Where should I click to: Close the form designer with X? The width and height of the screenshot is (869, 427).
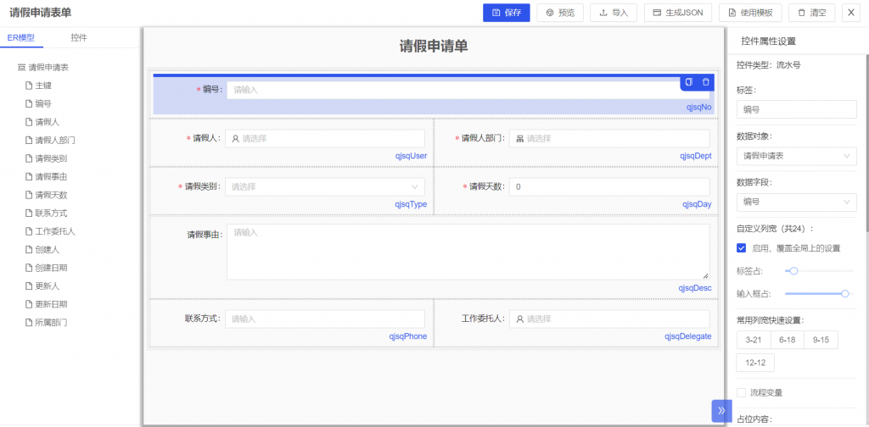point(851,13)
